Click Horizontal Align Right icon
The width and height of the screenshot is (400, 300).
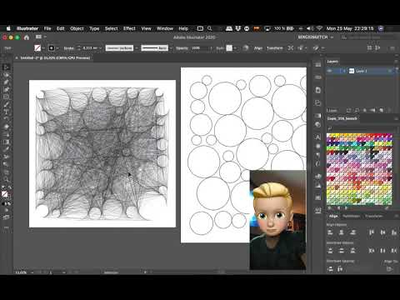click(x=352, y=232)
